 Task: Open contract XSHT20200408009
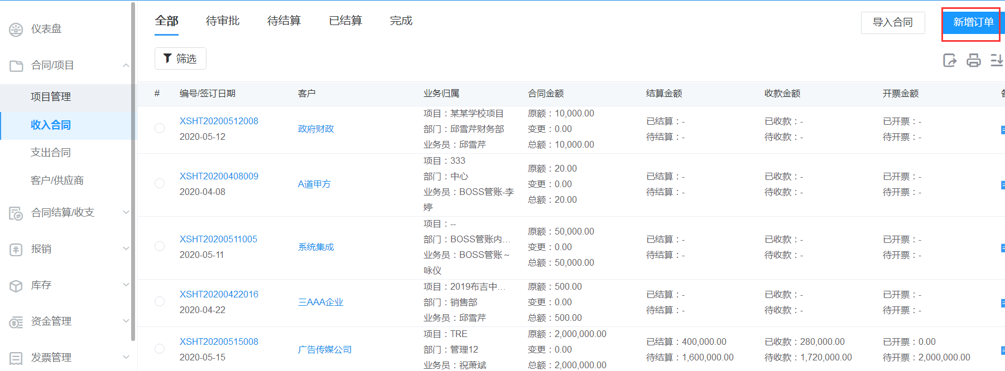(219, 176)
